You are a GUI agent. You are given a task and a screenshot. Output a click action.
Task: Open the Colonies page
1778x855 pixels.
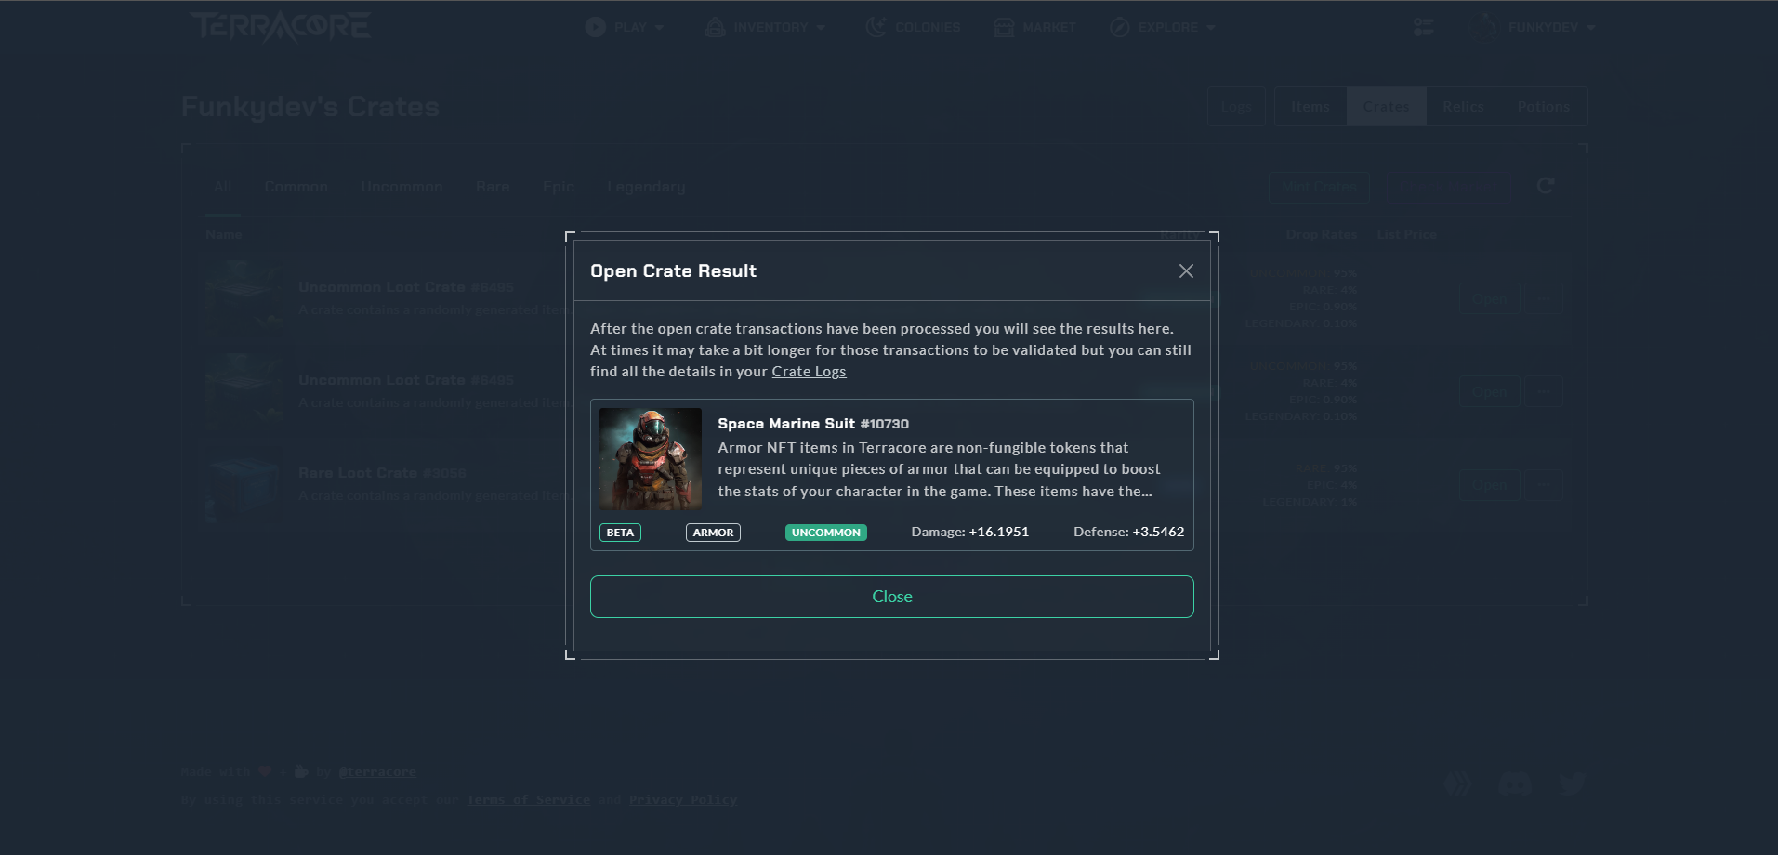tap(913, 27)
